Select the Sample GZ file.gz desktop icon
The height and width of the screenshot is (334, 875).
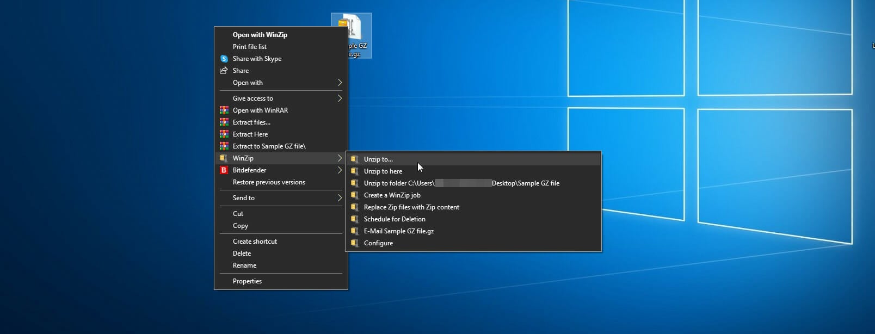[359, 36]
